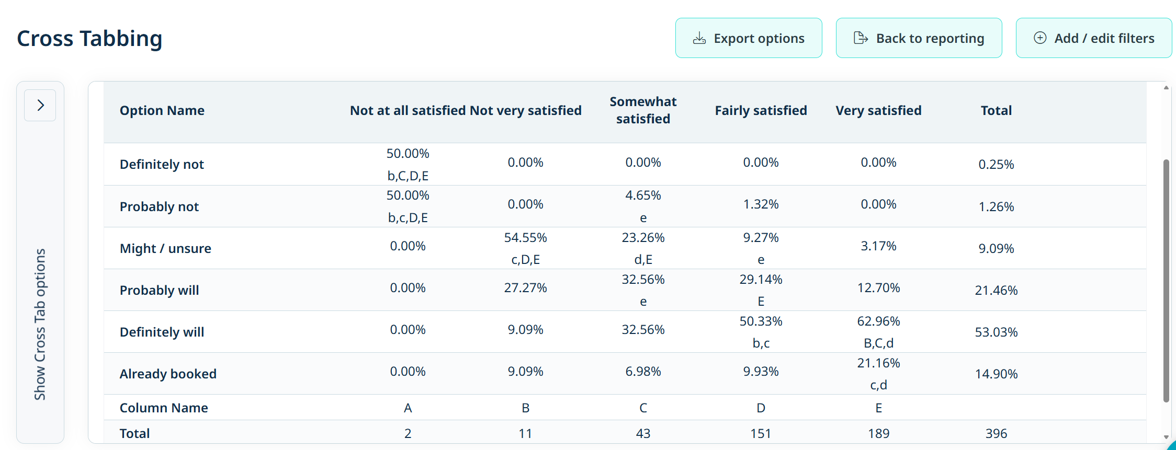Image resolution: width=1176 pixels, height=450 pixels.
Task: Click the Somewhat satisfied column header
Action: point(643,110)
